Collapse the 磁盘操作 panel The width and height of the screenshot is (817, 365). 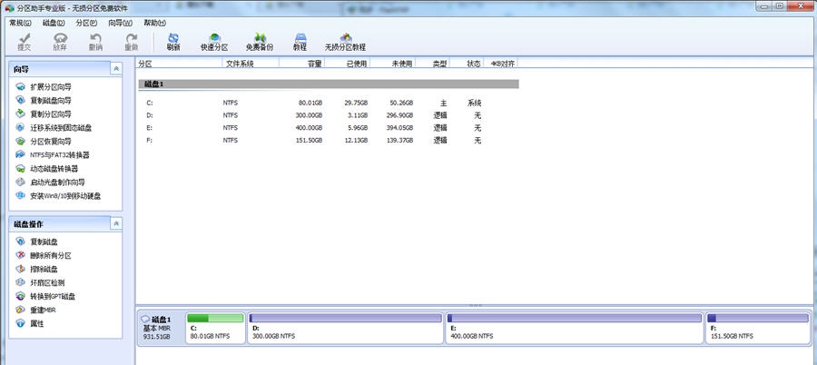coord(115,224)
